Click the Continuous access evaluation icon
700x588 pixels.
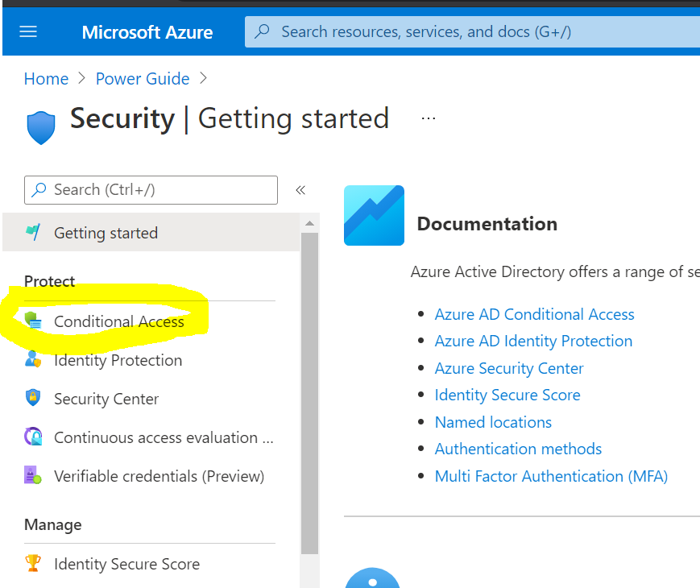pos(33,437)
